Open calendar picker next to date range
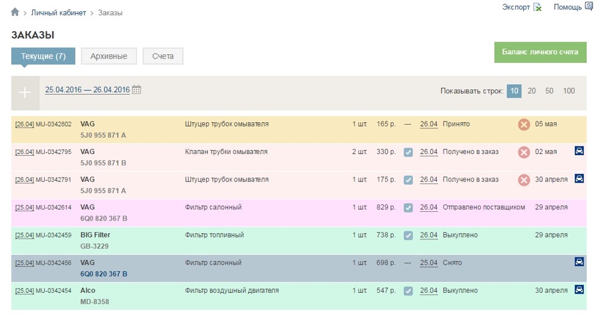The width and height of the screenshot is (598, 316). [136, 90]
